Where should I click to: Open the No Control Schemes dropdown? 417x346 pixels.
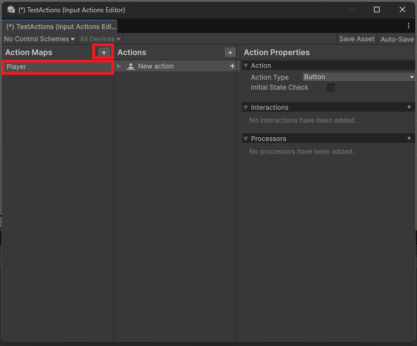[x=39, y=39]
